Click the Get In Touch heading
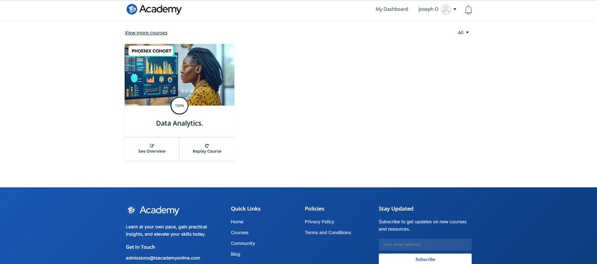This screenshot has height=264, width=597. tap(140, 247)
